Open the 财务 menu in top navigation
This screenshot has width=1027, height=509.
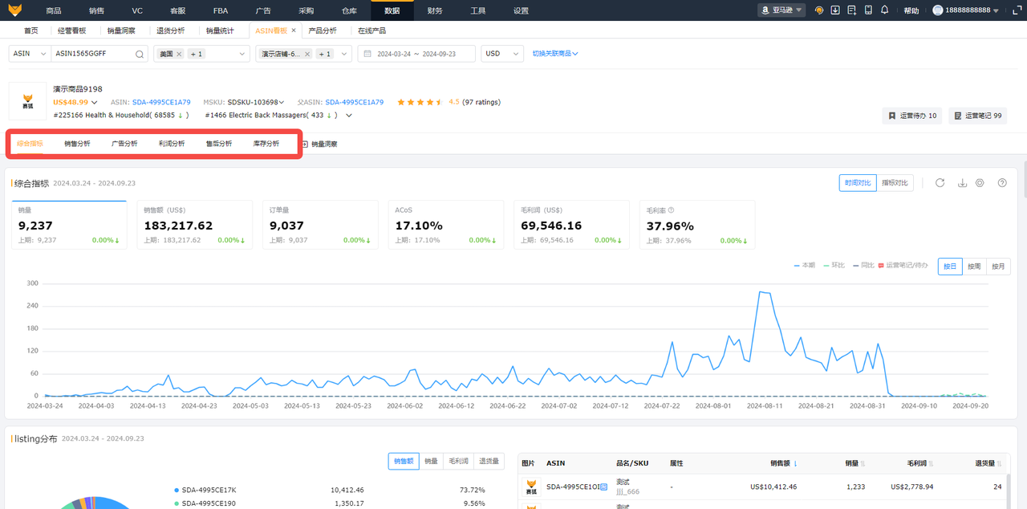click(x=435, y=10)
